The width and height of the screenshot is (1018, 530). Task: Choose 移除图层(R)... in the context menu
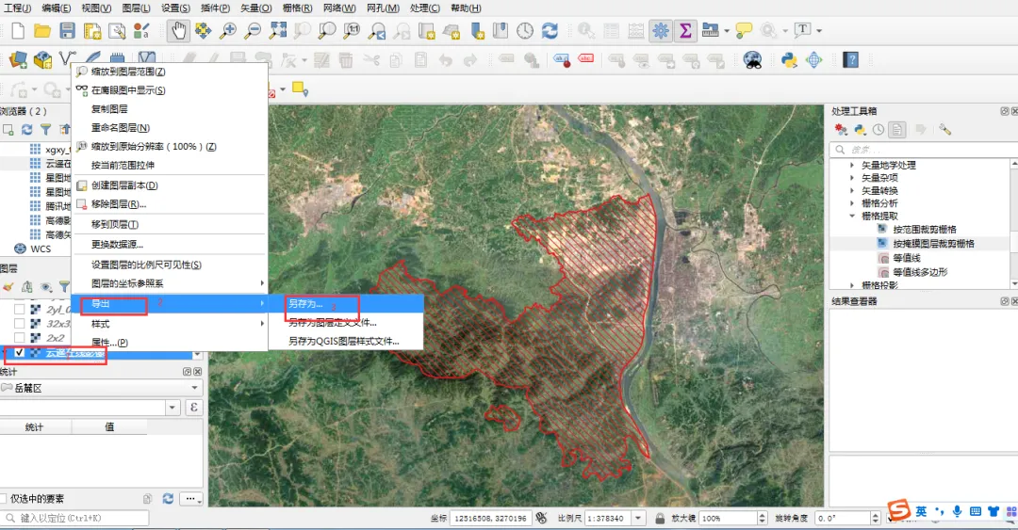(170, 204)
